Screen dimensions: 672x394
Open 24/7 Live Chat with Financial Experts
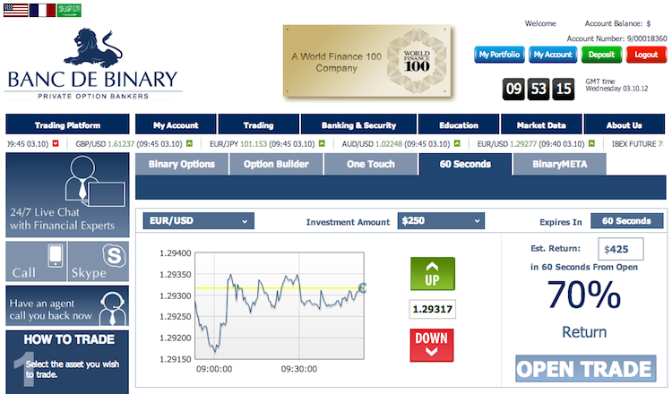(67, 195)
